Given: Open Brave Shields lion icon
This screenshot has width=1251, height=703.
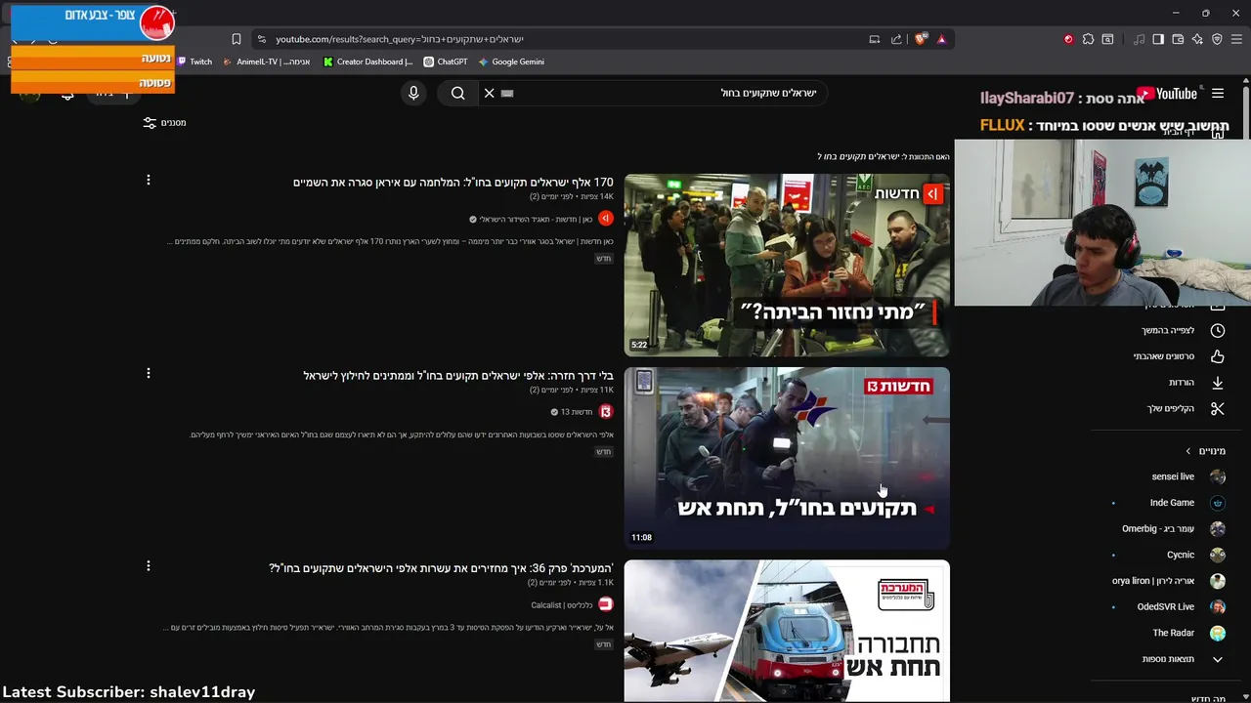Looking at the screenshot, I should 920,39.
